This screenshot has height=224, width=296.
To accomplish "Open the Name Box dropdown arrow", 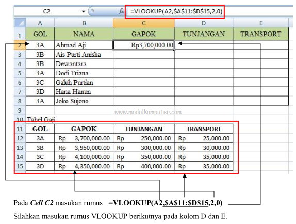I will point(83,11).
